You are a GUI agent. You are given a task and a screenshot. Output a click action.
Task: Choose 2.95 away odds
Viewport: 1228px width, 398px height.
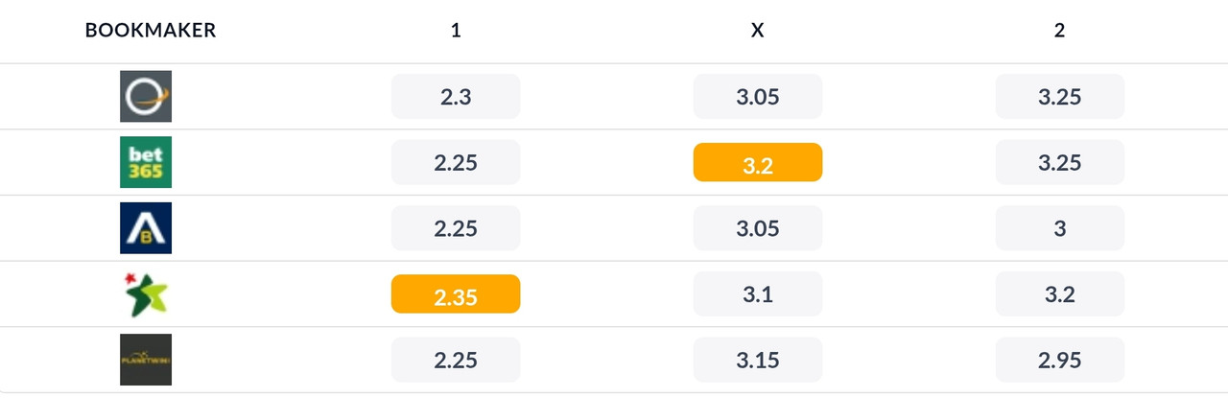(1060, 361)
